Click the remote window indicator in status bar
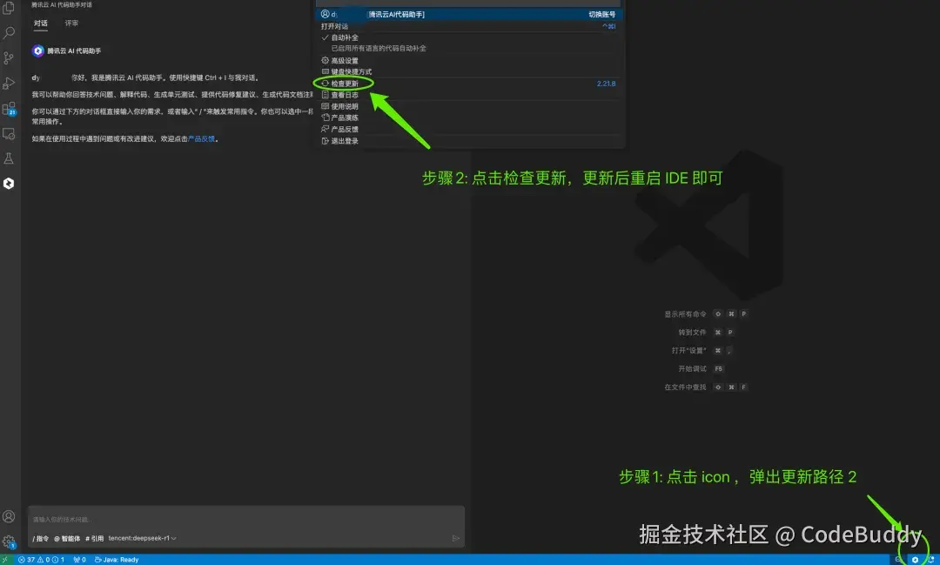940x565 pixels. click(x=5, y=560)
